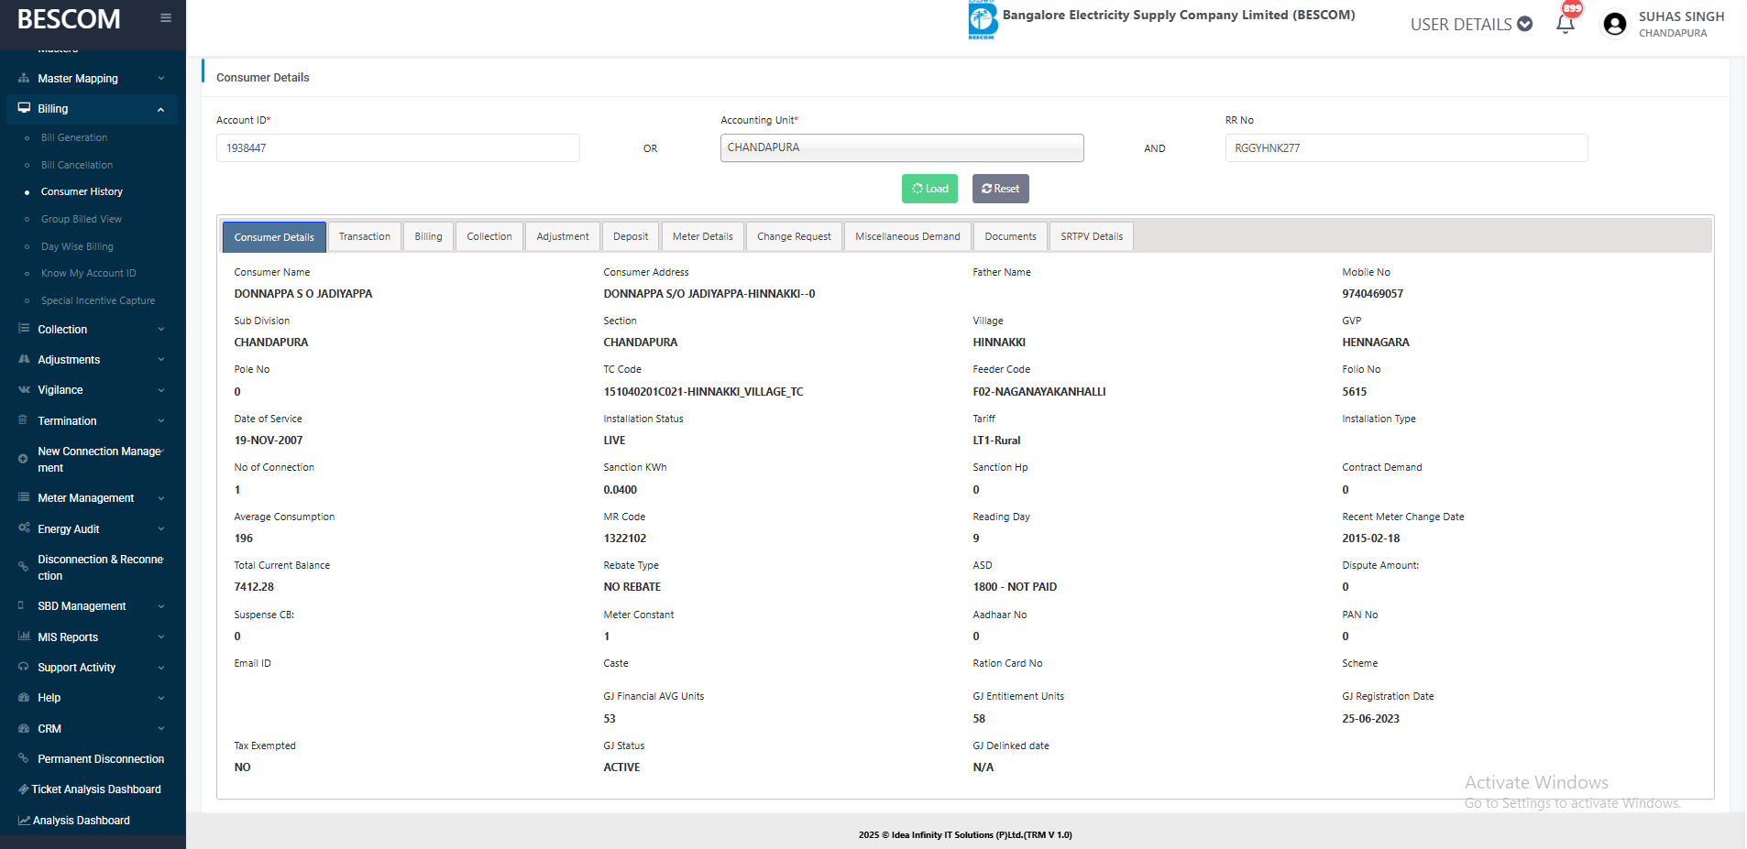Expand the MIS Reports chevron
This screenshot has width=1747, height=849.
tap(161, 637)
